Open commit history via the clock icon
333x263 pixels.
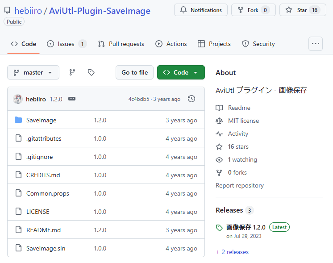[191, 99]
